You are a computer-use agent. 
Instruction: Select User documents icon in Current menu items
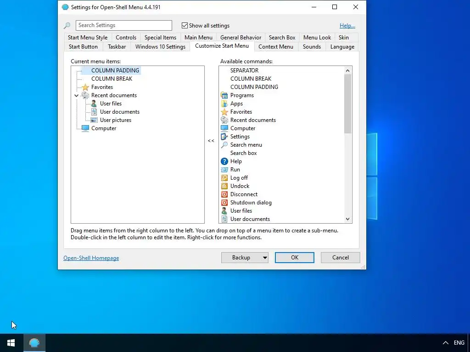pos(94,112)
